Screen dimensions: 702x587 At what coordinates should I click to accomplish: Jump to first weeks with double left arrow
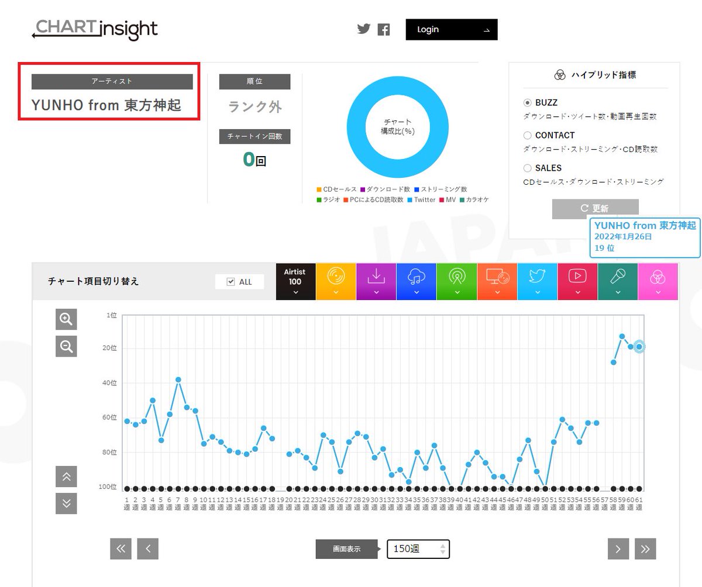121,548
